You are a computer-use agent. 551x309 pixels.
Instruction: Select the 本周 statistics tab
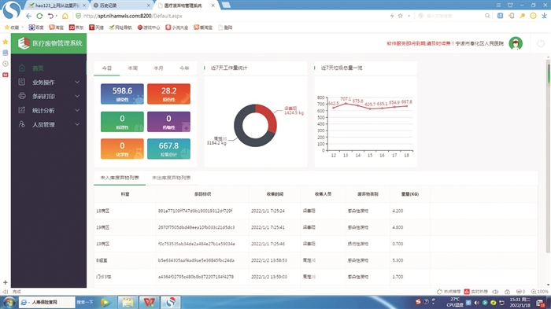(133, 68)
